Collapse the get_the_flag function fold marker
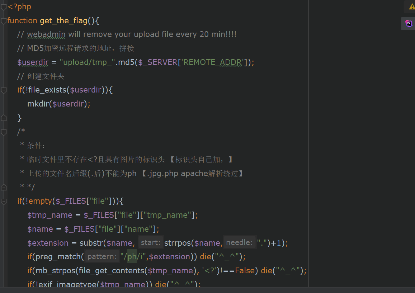 click(x=4, y=21)
